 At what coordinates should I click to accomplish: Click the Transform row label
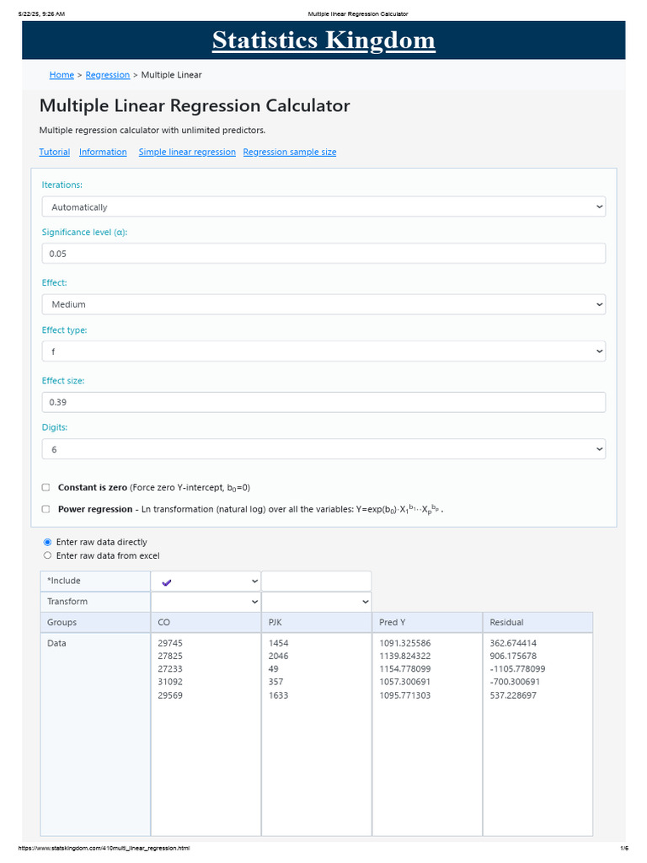(95, 602)
